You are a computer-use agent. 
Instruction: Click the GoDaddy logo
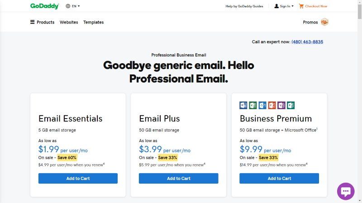44,6
